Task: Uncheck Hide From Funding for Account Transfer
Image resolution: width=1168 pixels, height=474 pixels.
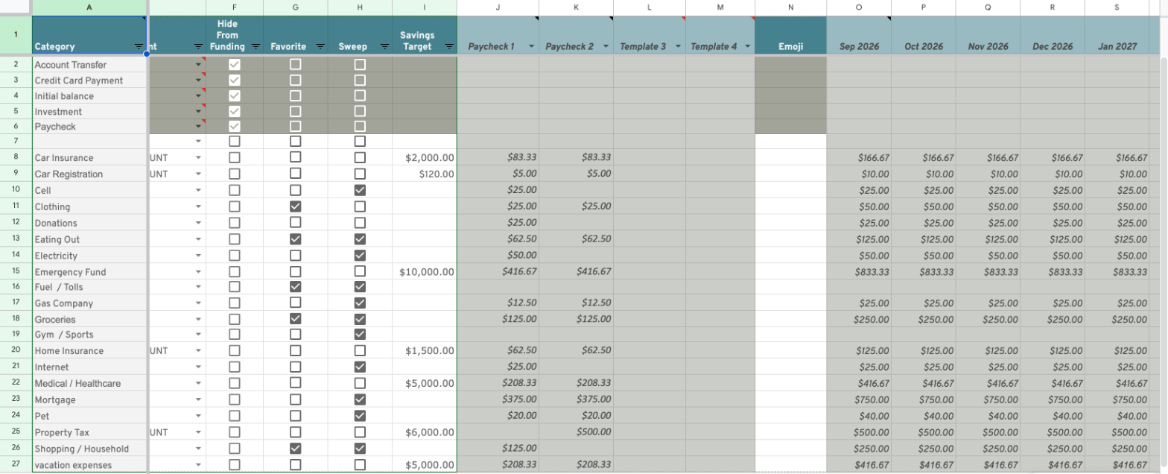Action: tap(235, 65)
